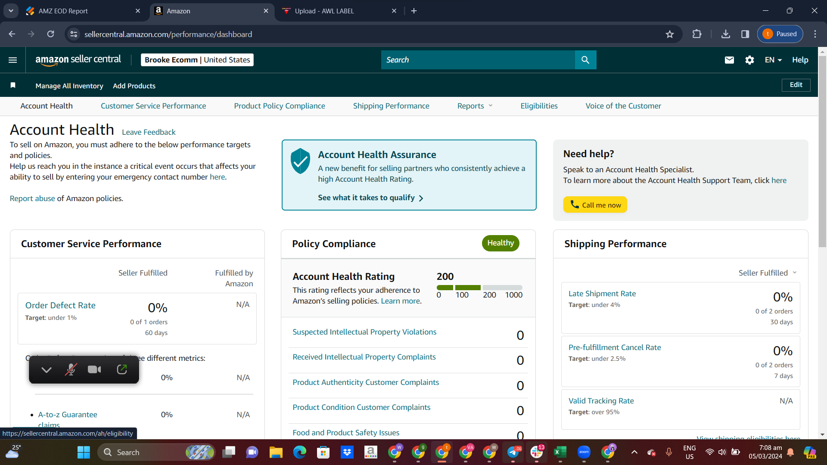The width and height of the screenshot is (827, 465).
Task: Open the EN language dropdown
Action: point(773,60)
